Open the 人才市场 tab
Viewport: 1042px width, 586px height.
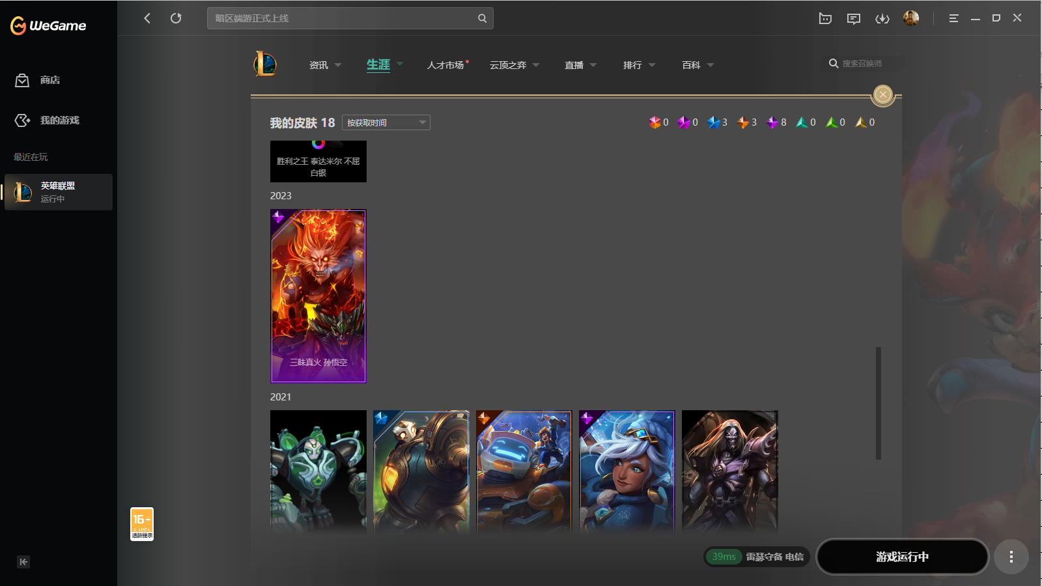tap(445, 65)
